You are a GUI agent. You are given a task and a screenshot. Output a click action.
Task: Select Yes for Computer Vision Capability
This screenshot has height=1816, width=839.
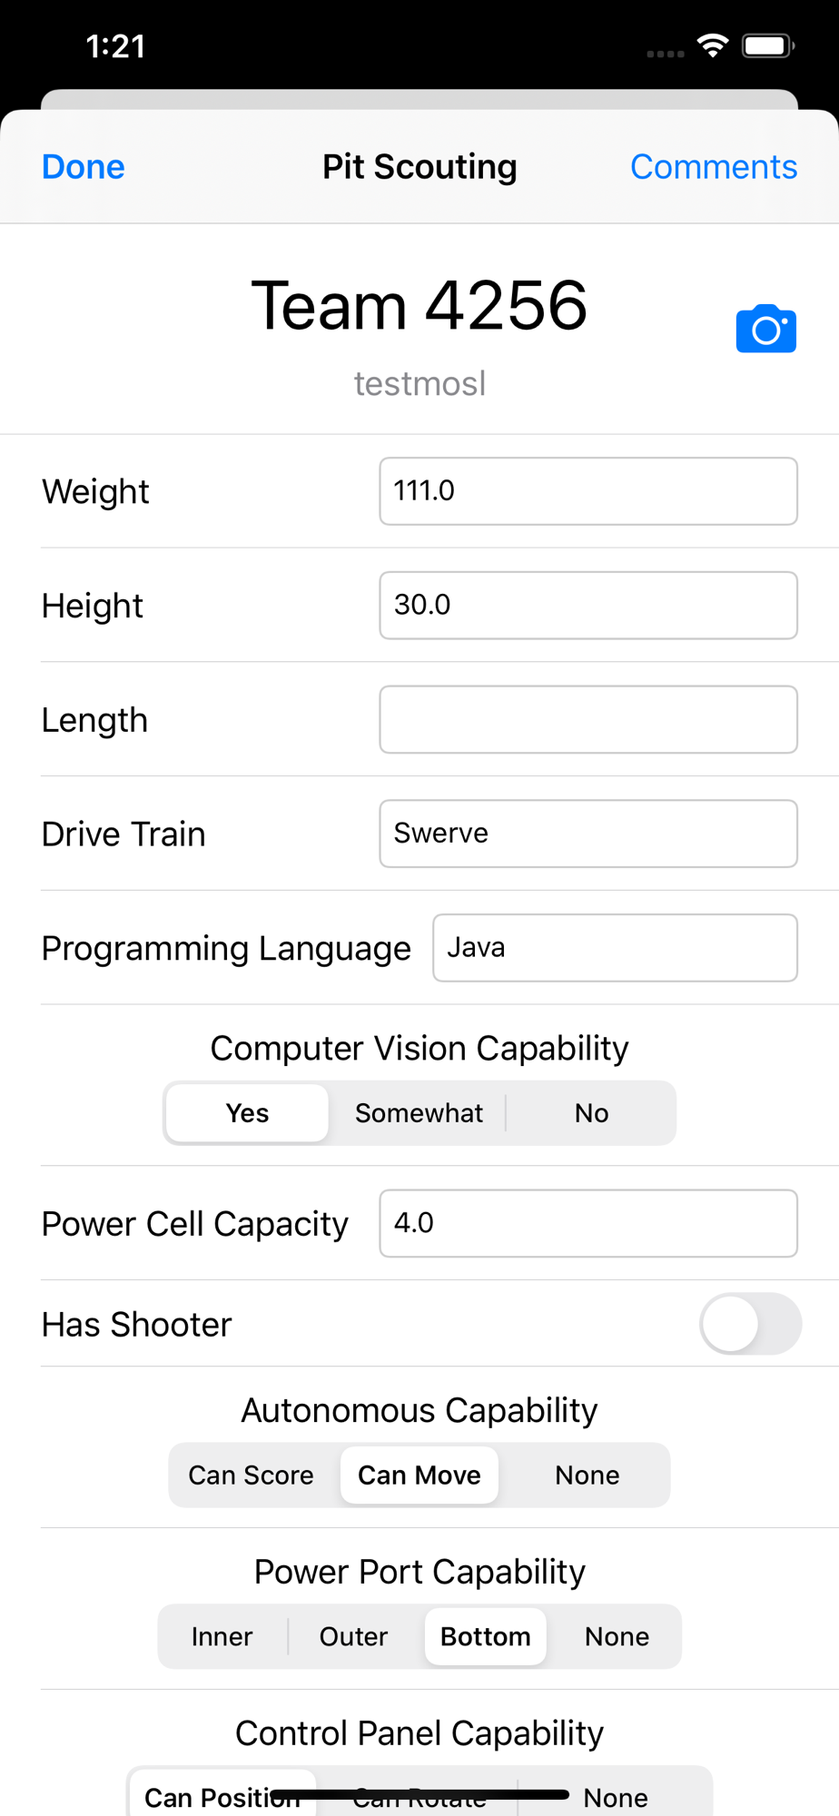coord(247,1113)
